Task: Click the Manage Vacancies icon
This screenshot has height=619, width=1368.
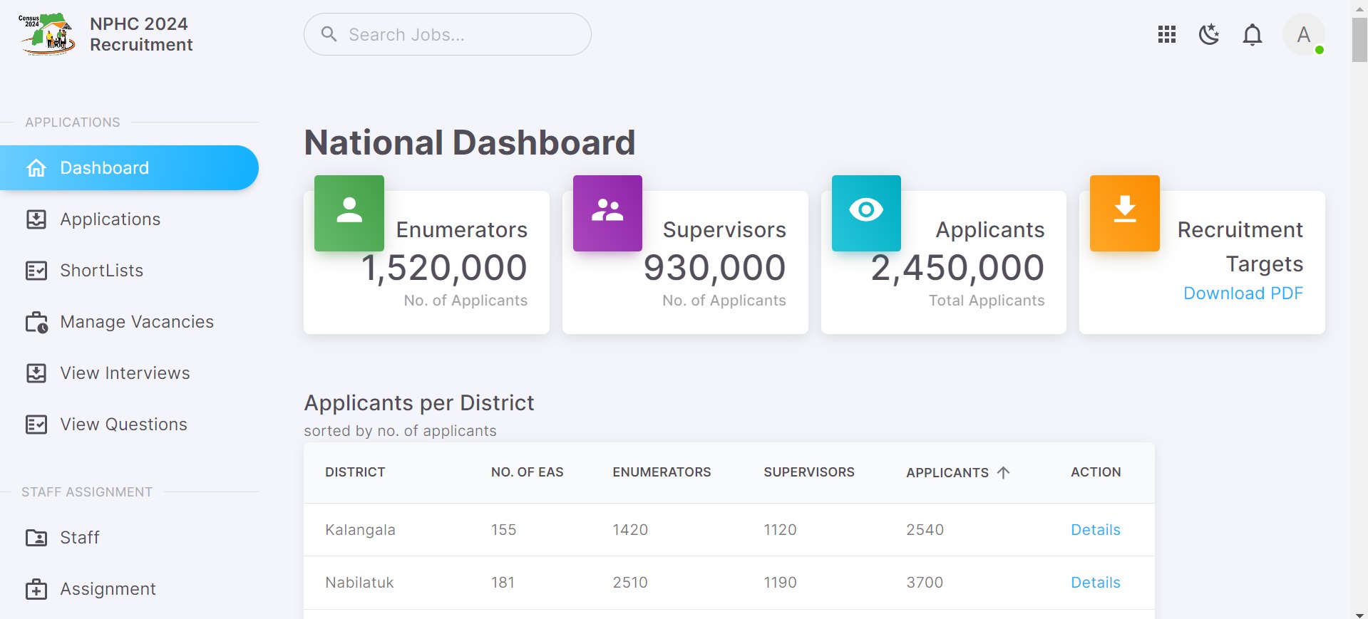Action: click(x=36, y=322)
